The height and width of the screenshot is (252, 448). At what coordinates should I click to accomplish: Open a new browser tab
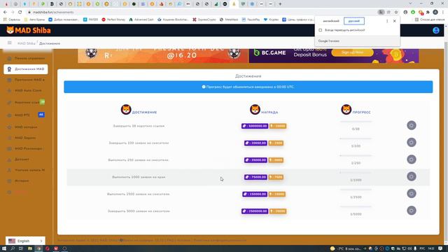point(280,4)
